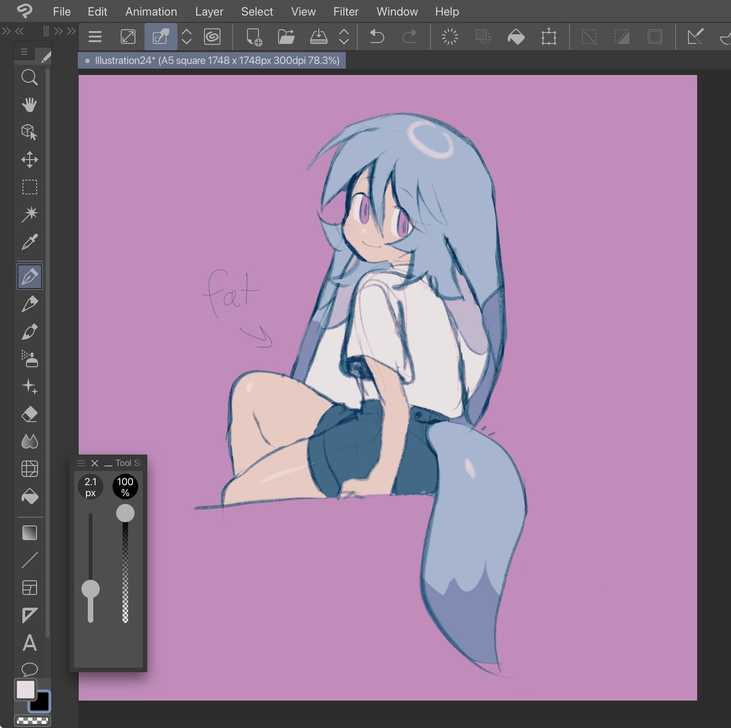This screenshot has width=731, height=728.
Task: Choose the Fill bucket tool in sidebar
Action: tap(29, 497)
